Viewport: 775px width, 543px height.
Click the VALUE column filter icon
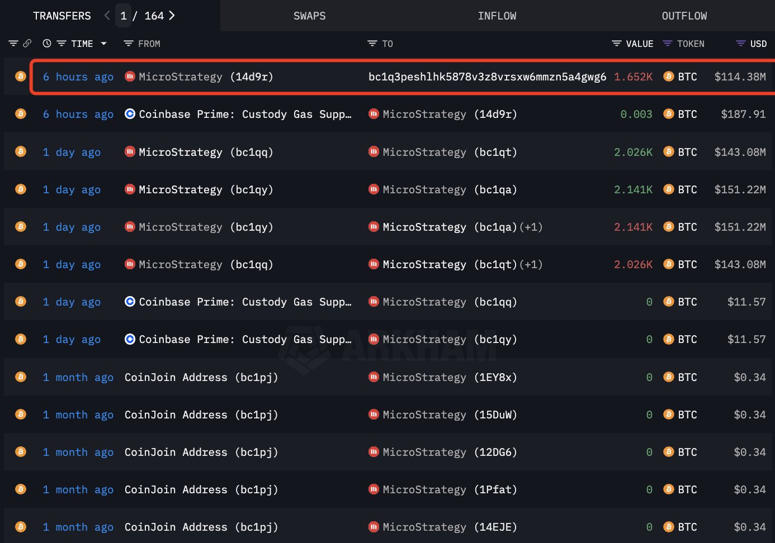(616, 44)
